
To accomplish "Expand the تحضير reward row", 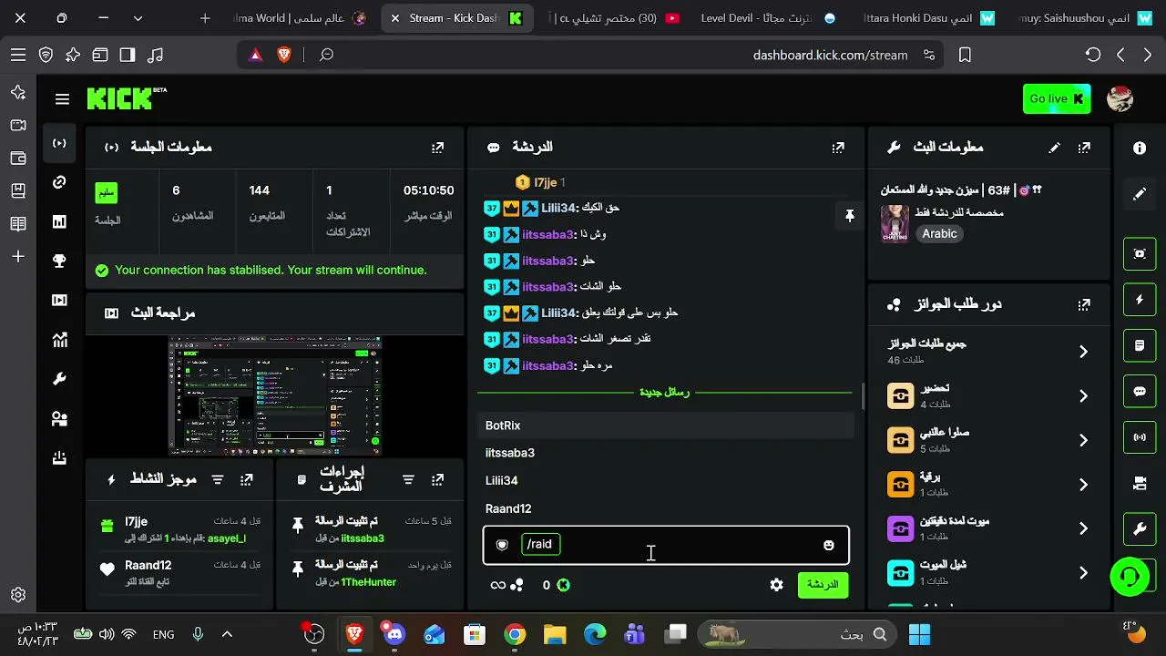I will (989, 395).
